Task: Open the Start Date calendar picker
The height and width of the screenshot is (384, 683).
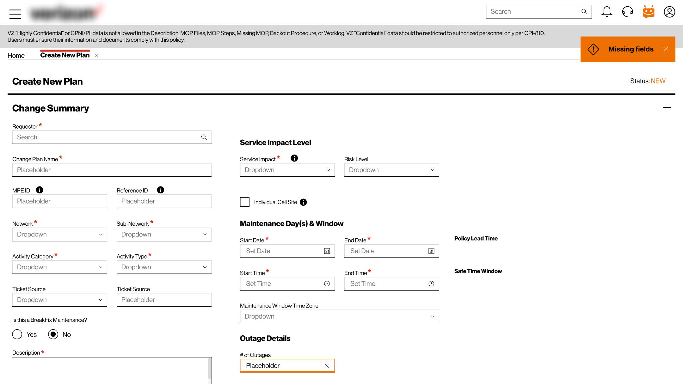Action: tap(327, 251)
